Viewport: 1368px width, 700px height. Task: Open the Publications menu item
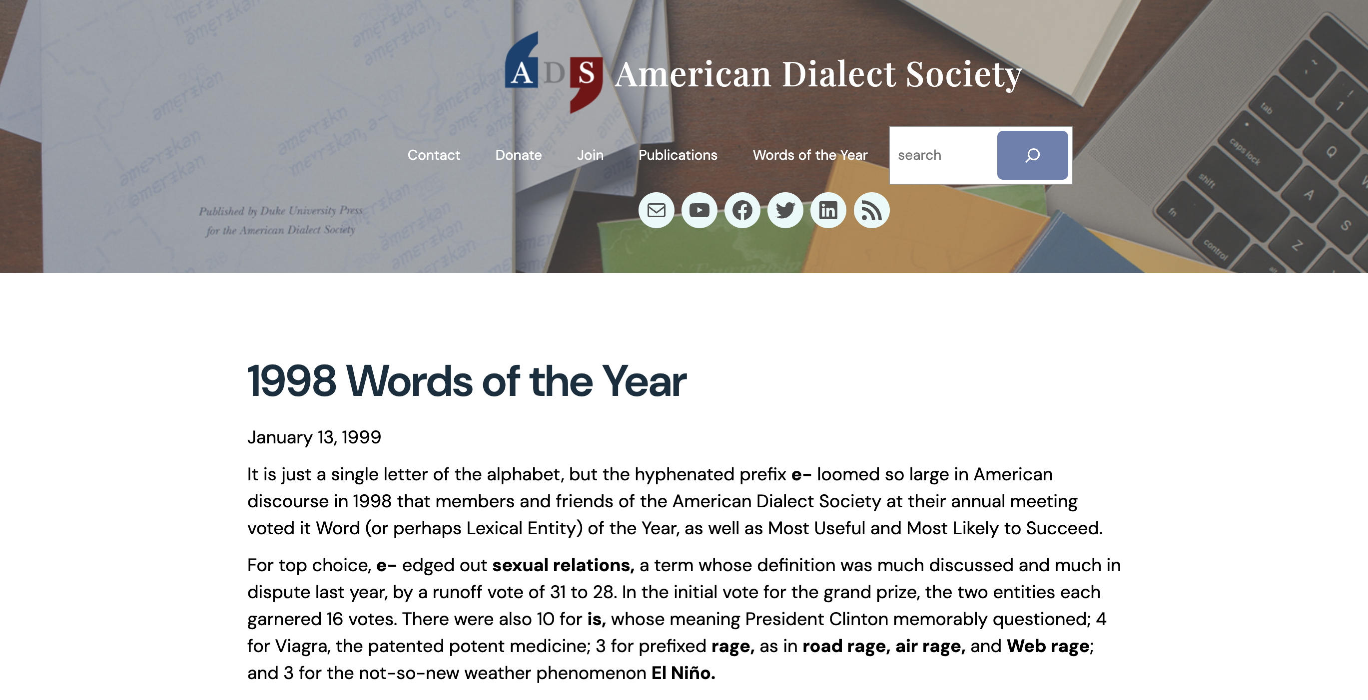pos(678,155)
